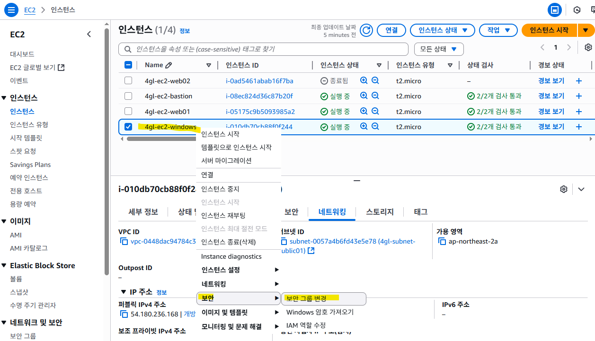
Task: Collapse the IP 주소 section
Action: pos(124,292)
